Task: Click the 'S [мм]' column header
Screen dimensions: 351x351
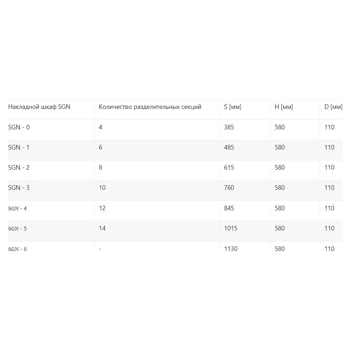Action: tap(233, 107)
